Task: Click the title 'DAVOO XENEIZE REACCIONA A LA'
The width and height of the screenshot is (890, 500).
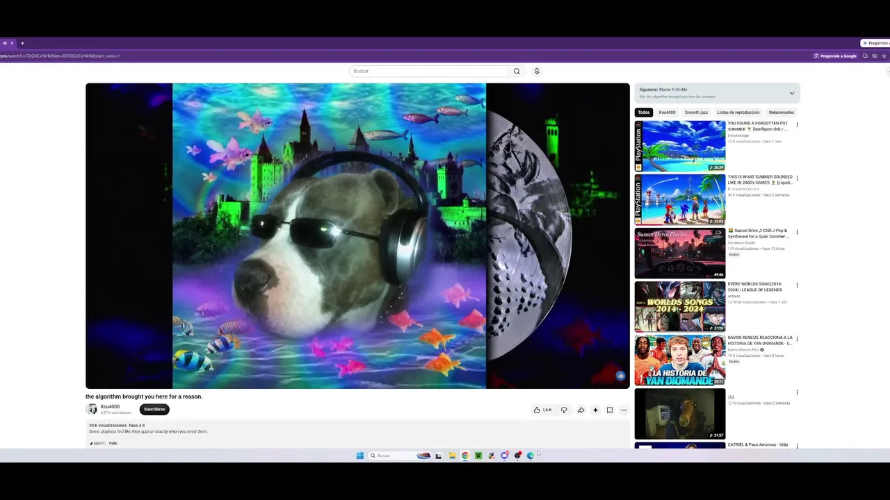Action: click(760, 340)
